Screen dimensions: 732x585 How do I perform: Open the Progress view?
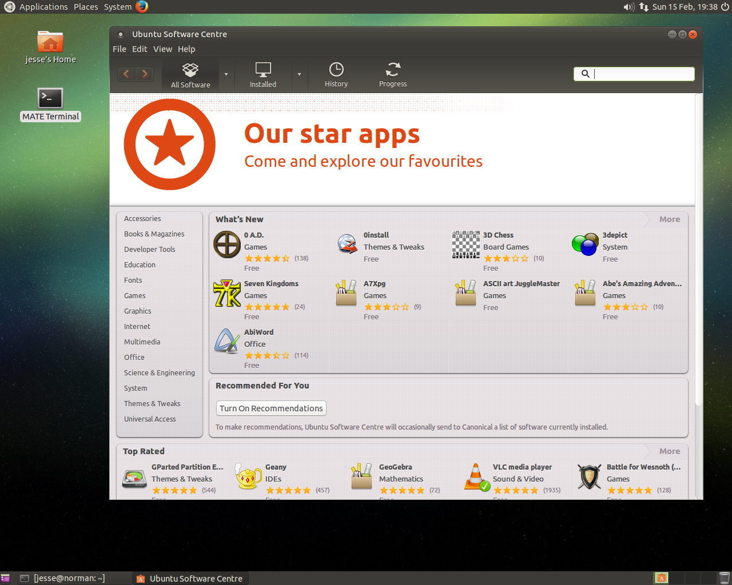tap(393, 75)
